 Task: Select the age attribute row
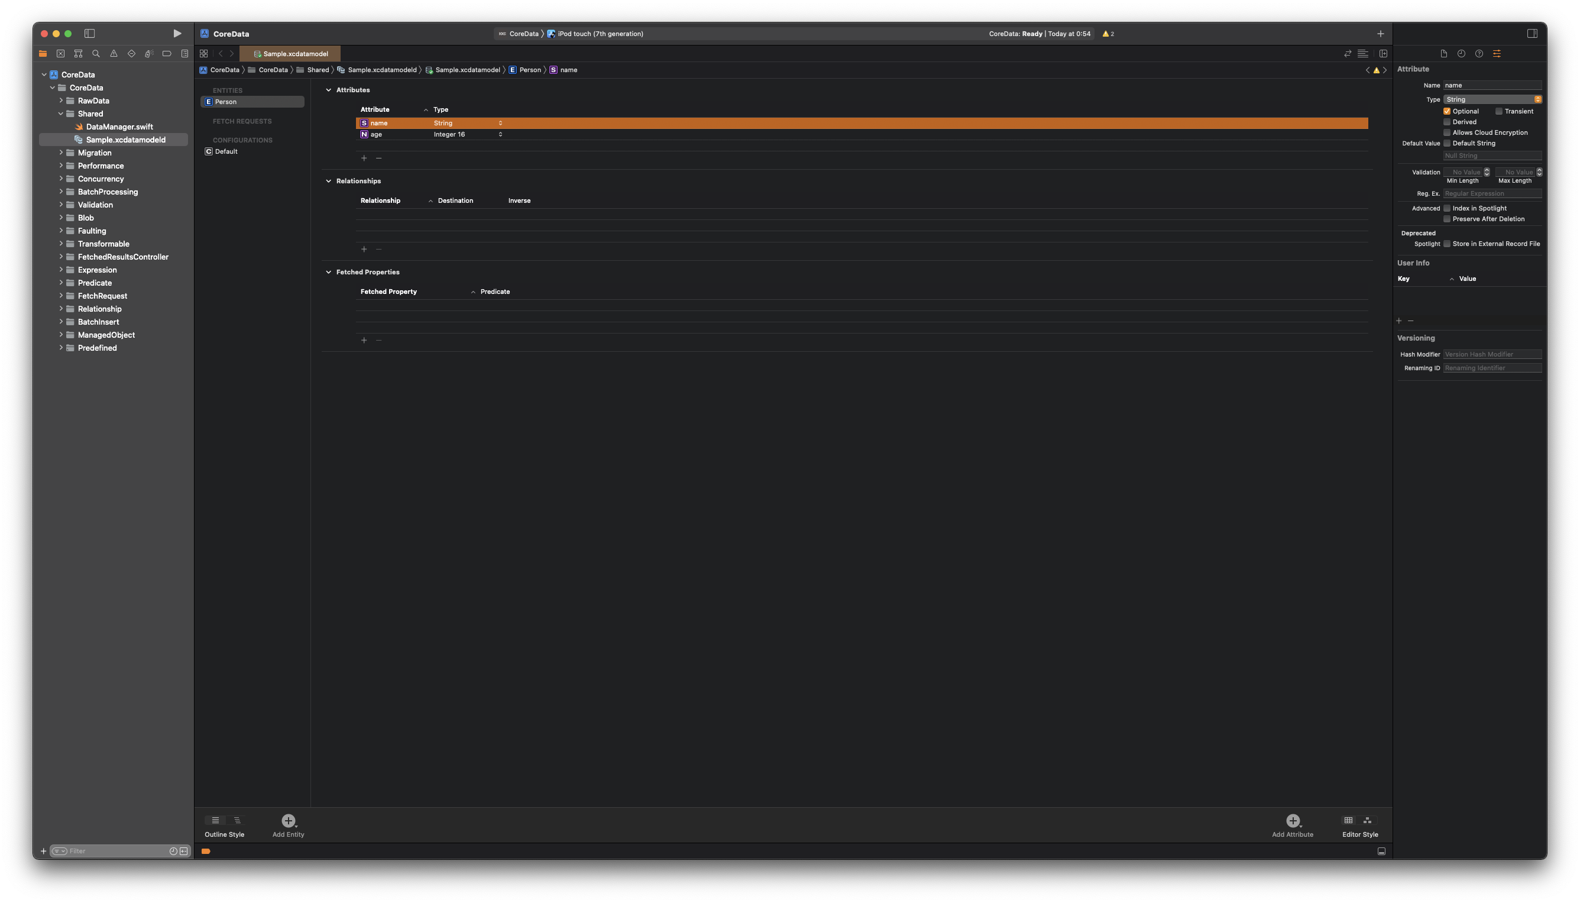tap(377, 135)
